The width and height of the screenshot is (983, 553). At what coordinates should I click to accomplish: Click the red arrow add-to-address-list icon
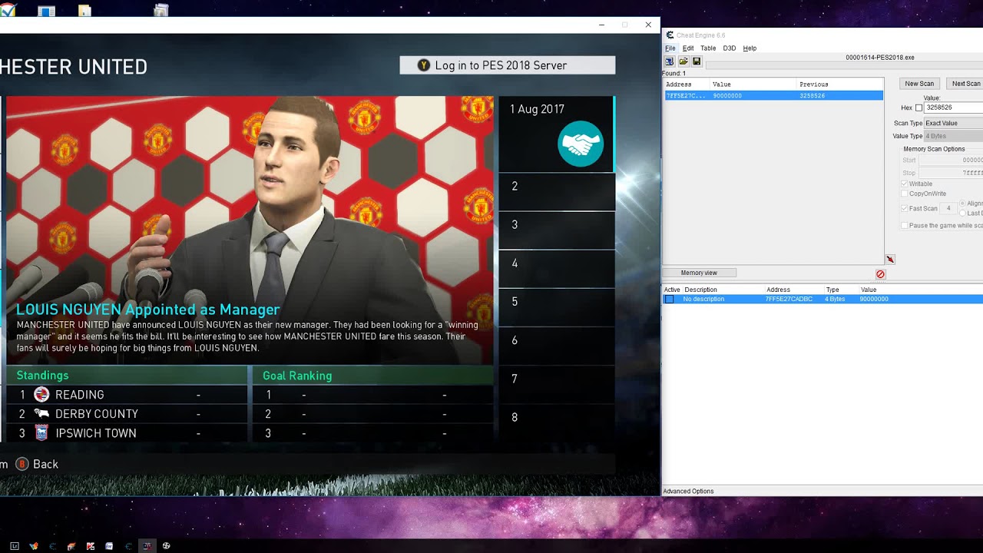click(890, 260)
